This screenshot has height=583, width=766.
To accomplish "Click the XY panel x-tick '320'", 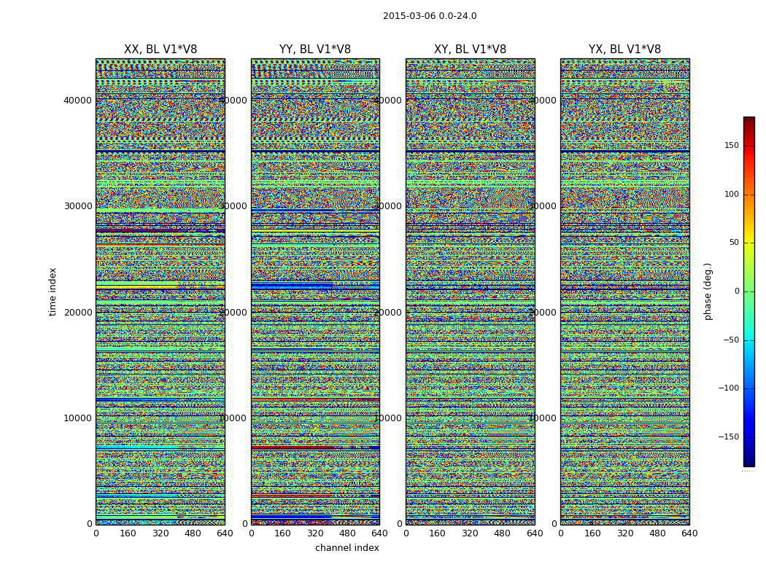I will (x=470, y=533).
